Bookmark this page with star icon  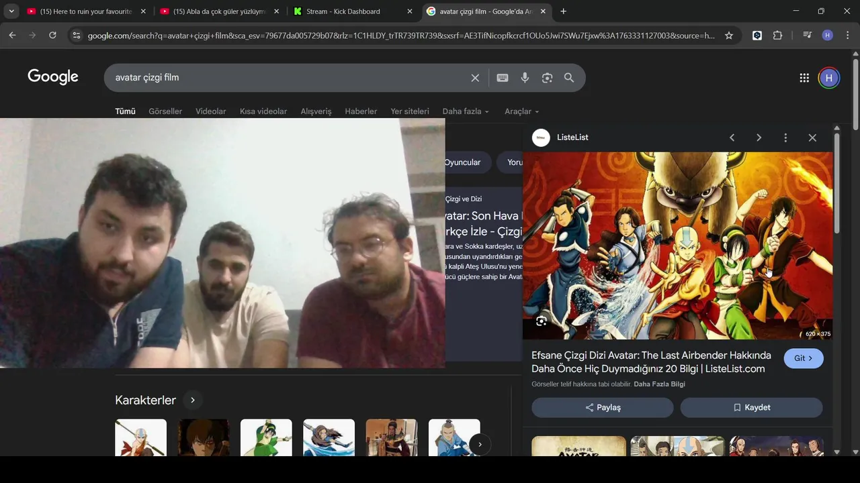coord(729,36)
